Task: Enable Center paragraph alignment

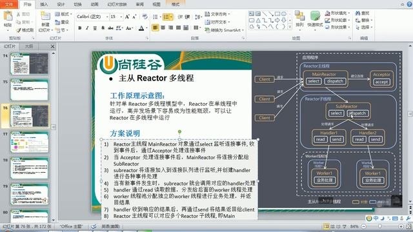Action: 163,27
